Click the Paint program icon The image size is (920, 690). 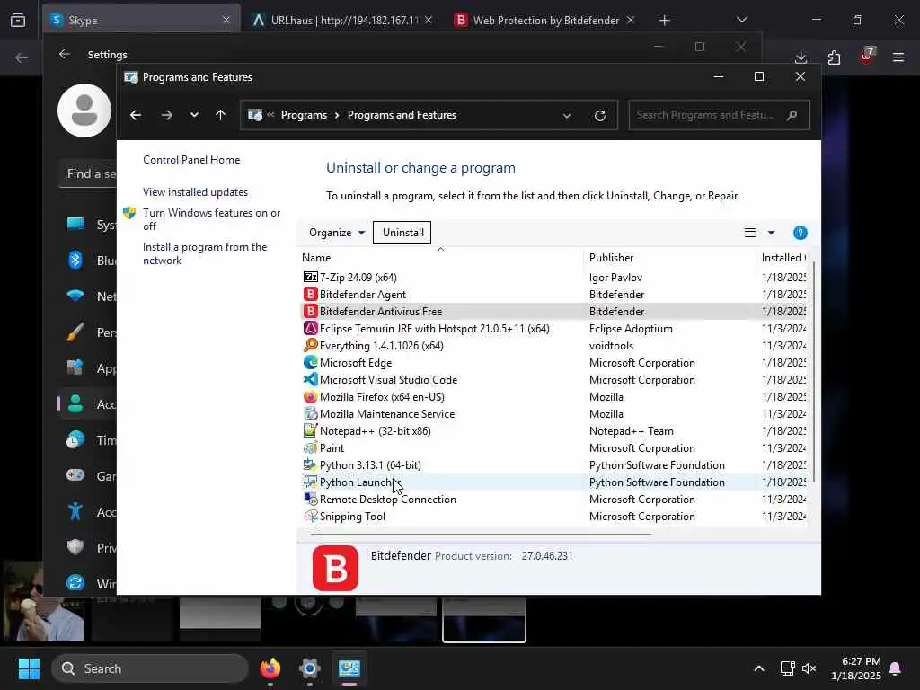(310, 447)
